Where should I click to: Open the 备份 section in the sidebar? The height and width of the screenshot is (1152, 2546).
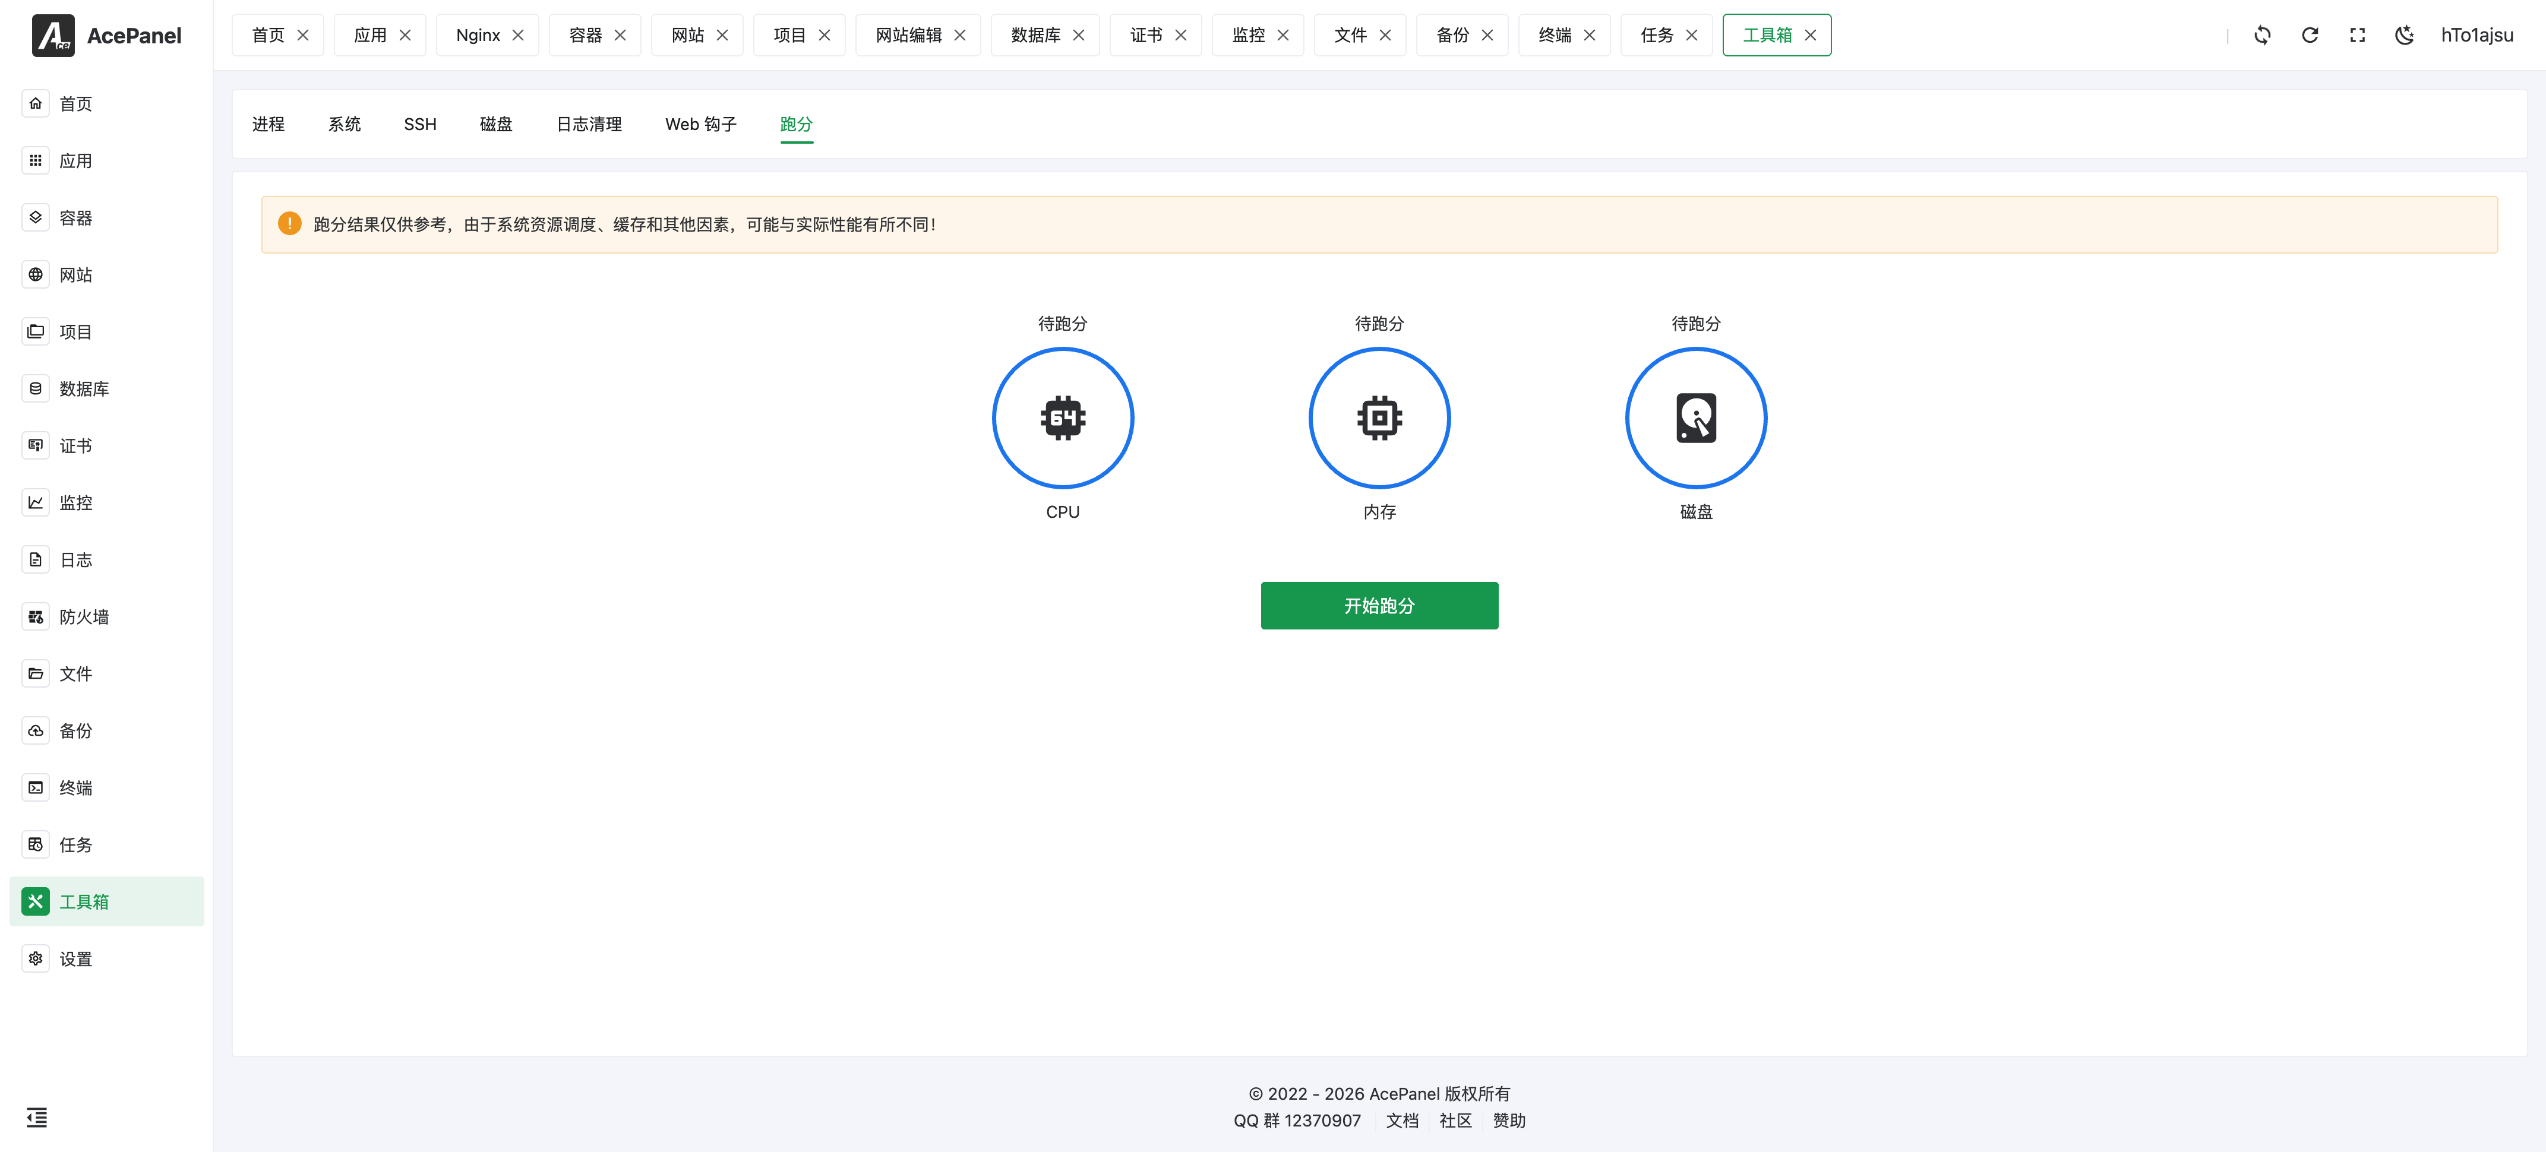click(76, 730)
